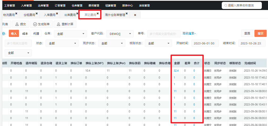The width and height of the screenshot is (268, 126).
Task: Click the 换标条码 column header
Action: pyautogui.click(x=135, y=63)
